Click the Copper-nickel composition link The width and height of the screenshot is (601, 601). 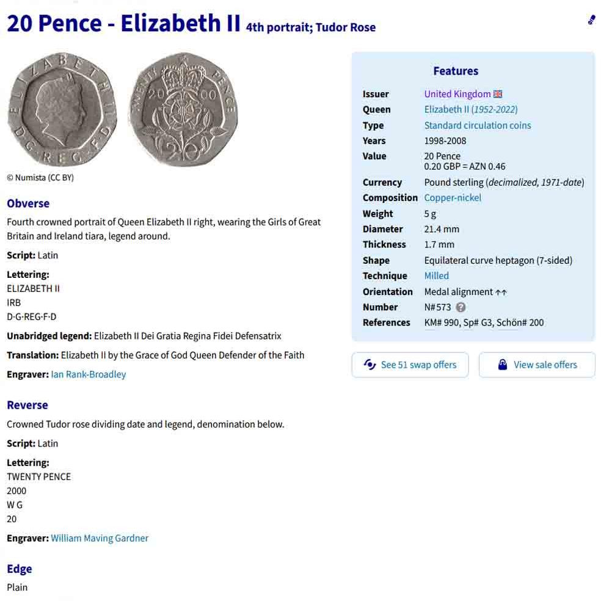[x=453, y=198]
